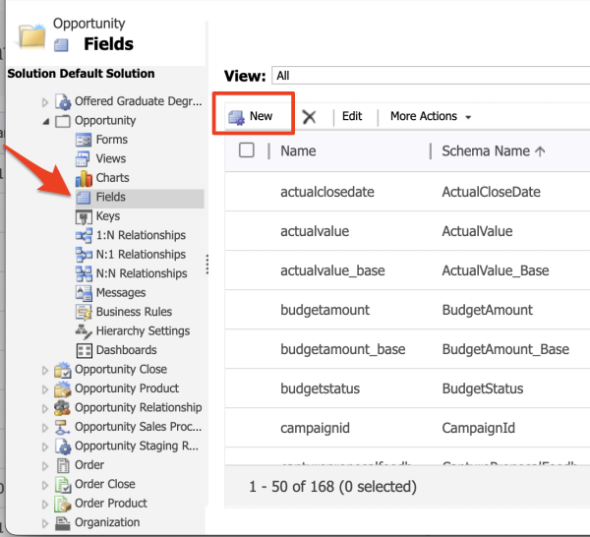Viewport: 590px width, 537px height.
Task: Click the Messages icon in tree
Action: pyautogui.click(x=84, y=293)
